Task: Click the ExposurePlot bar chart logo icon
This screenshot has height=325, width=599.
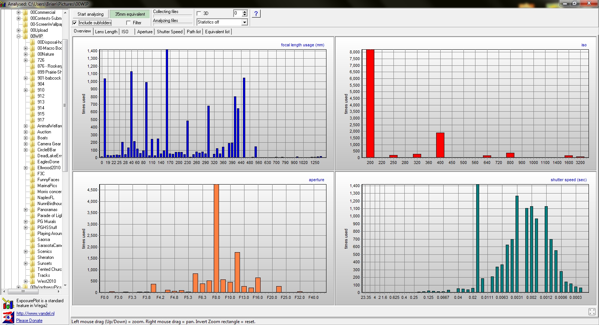Action: (x=8, y=303)
